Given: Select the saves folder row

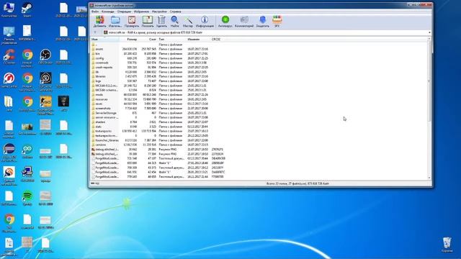Looking at the screenshot, I should tap(158, 104).
